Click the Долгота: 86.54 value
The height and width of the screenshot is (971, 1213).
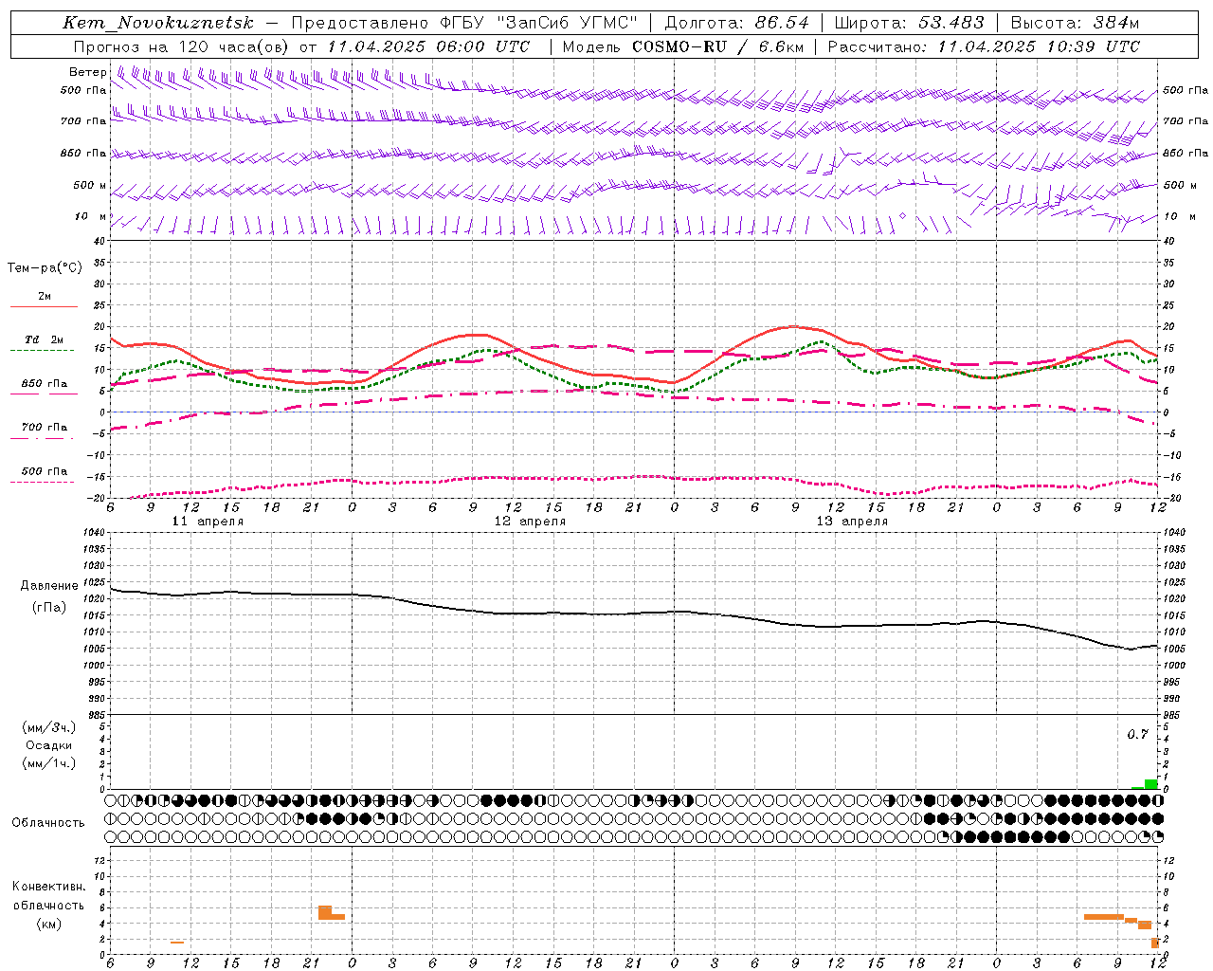pos(737,23)
